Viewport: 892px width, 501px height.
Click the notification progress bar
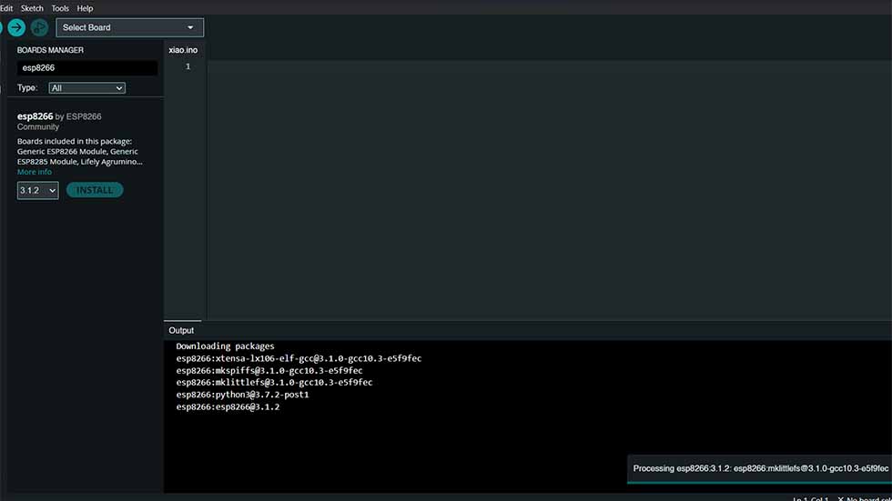759,483
